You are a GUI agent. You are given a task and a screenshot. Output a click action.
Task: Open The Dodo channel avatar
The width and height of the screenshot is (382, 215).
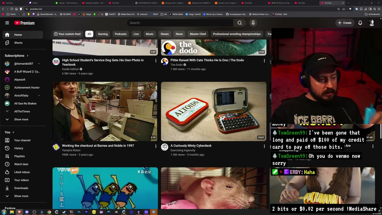(164, 62)
